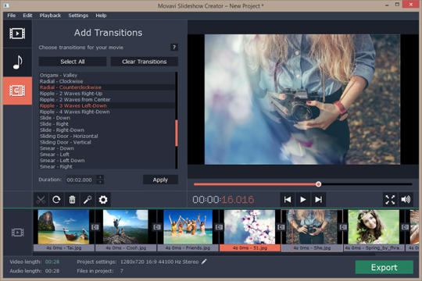This screenshot has width=422, height=281.
Task: Click the timeline horizontal scrollbar
Action: [204, 254]
